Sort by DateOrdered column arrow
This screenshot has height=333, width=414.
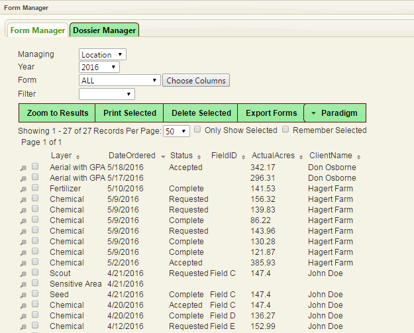click(163, 157)
